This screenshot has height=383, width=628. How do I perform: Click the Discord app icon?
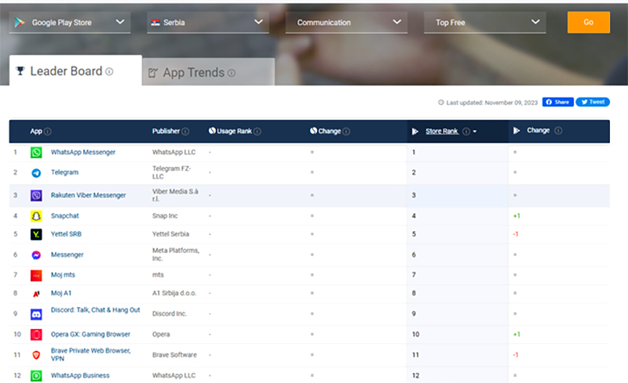click(36, 314)
